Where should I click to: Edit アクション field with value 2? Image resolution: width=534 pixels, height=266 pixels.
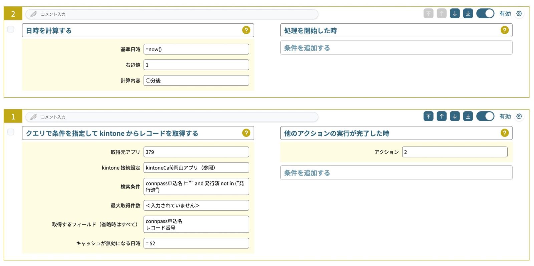click(455, 152)
